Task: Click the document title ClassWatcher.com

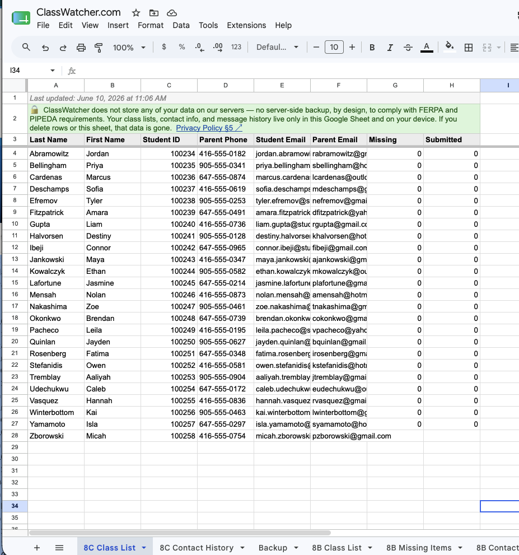Action: coord(78,12)
